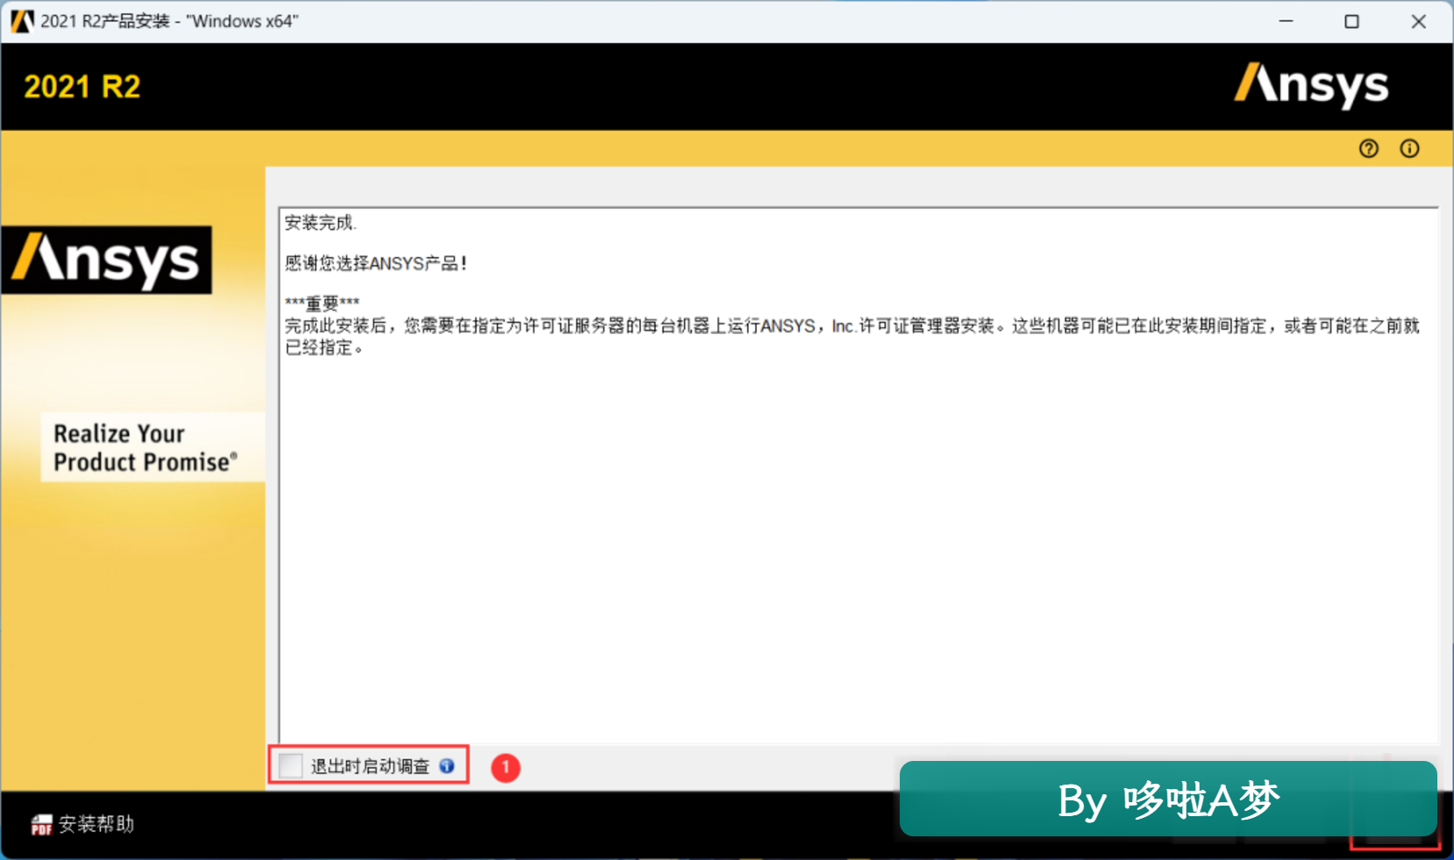Maximize the installer window

tap(1351, 21)
